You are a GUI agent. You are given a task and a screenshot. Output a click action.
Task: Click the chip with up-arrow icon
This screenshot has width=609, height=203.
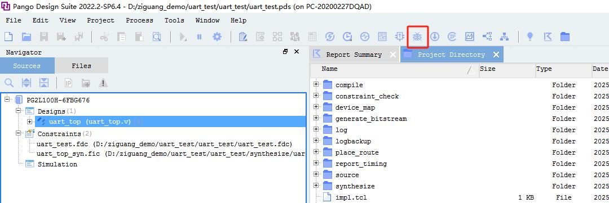point(400,37)
